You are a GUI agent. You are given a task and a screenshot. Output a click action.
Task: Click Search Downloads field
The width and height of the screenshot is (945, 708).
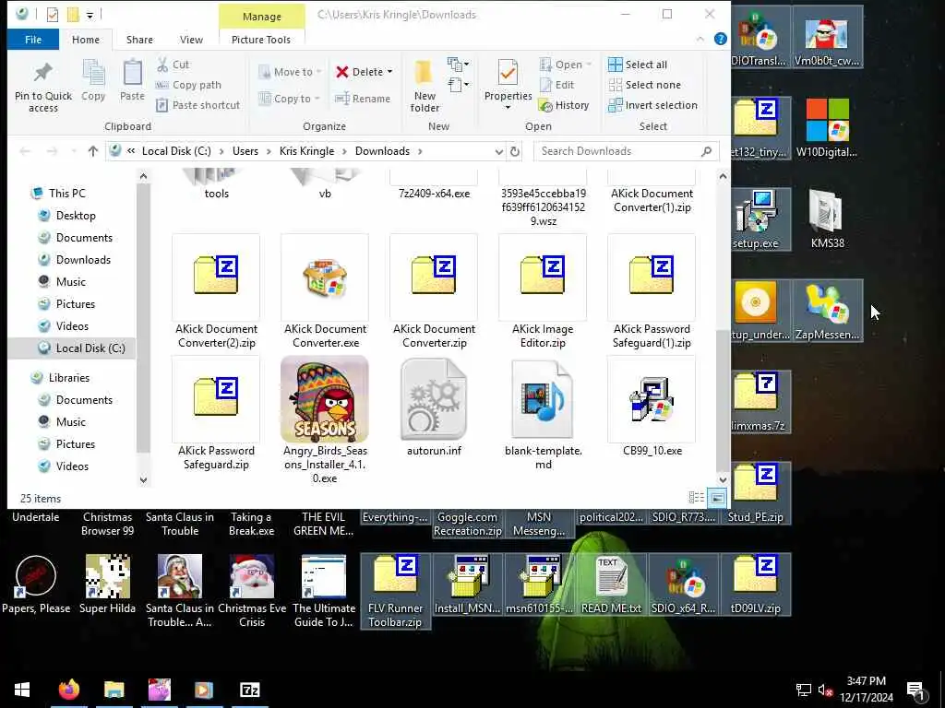point(627,151)
